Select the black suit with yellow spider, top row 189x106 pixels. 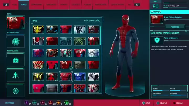click(x=38, y=29)
